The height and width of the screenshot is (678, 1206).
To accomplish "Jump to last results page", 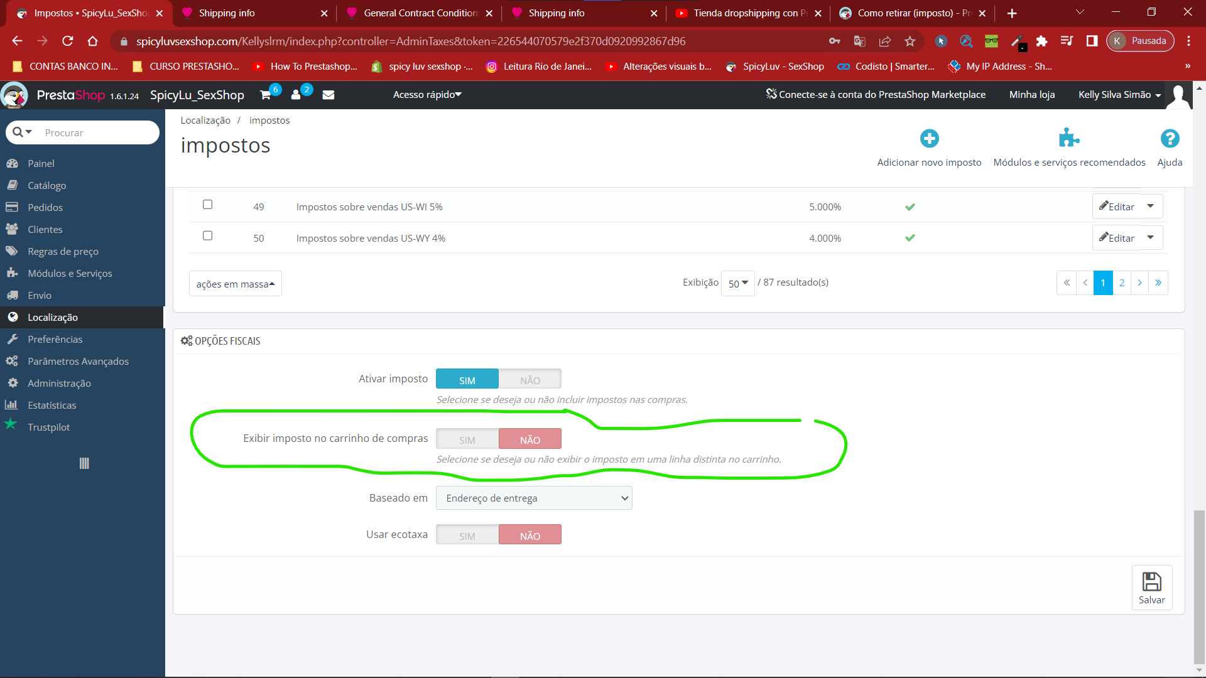I will pos(1158,282).
